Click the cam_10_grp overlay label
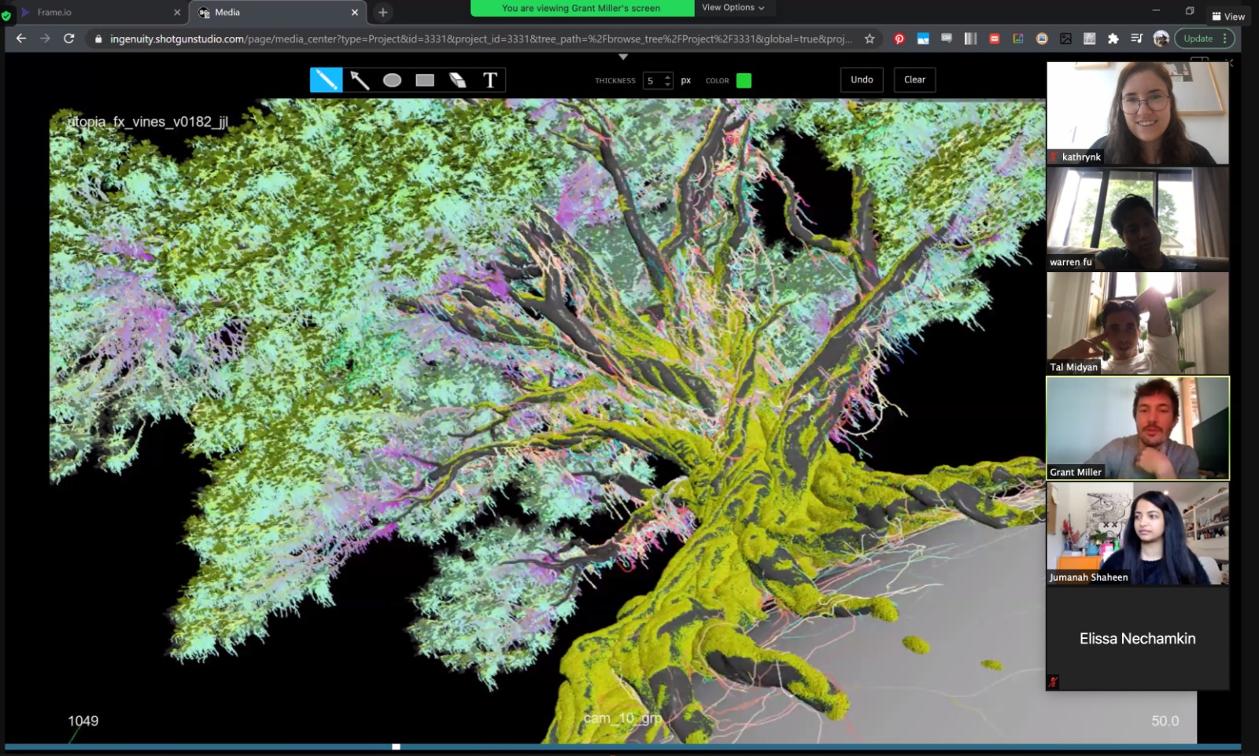Image resolution: width=1259 pixels, height=756 pixels. click(x=622, y=718)
